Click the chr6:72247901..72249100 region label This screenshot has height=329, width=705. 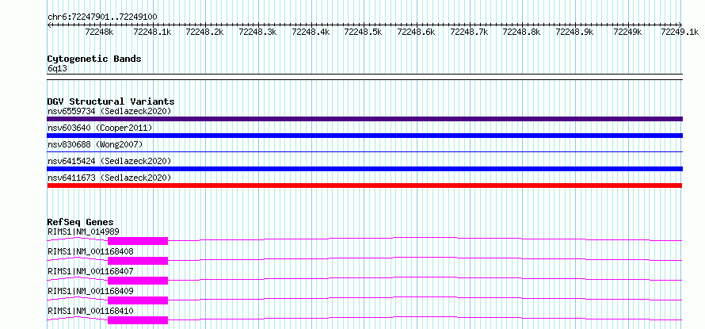(102, 17)
